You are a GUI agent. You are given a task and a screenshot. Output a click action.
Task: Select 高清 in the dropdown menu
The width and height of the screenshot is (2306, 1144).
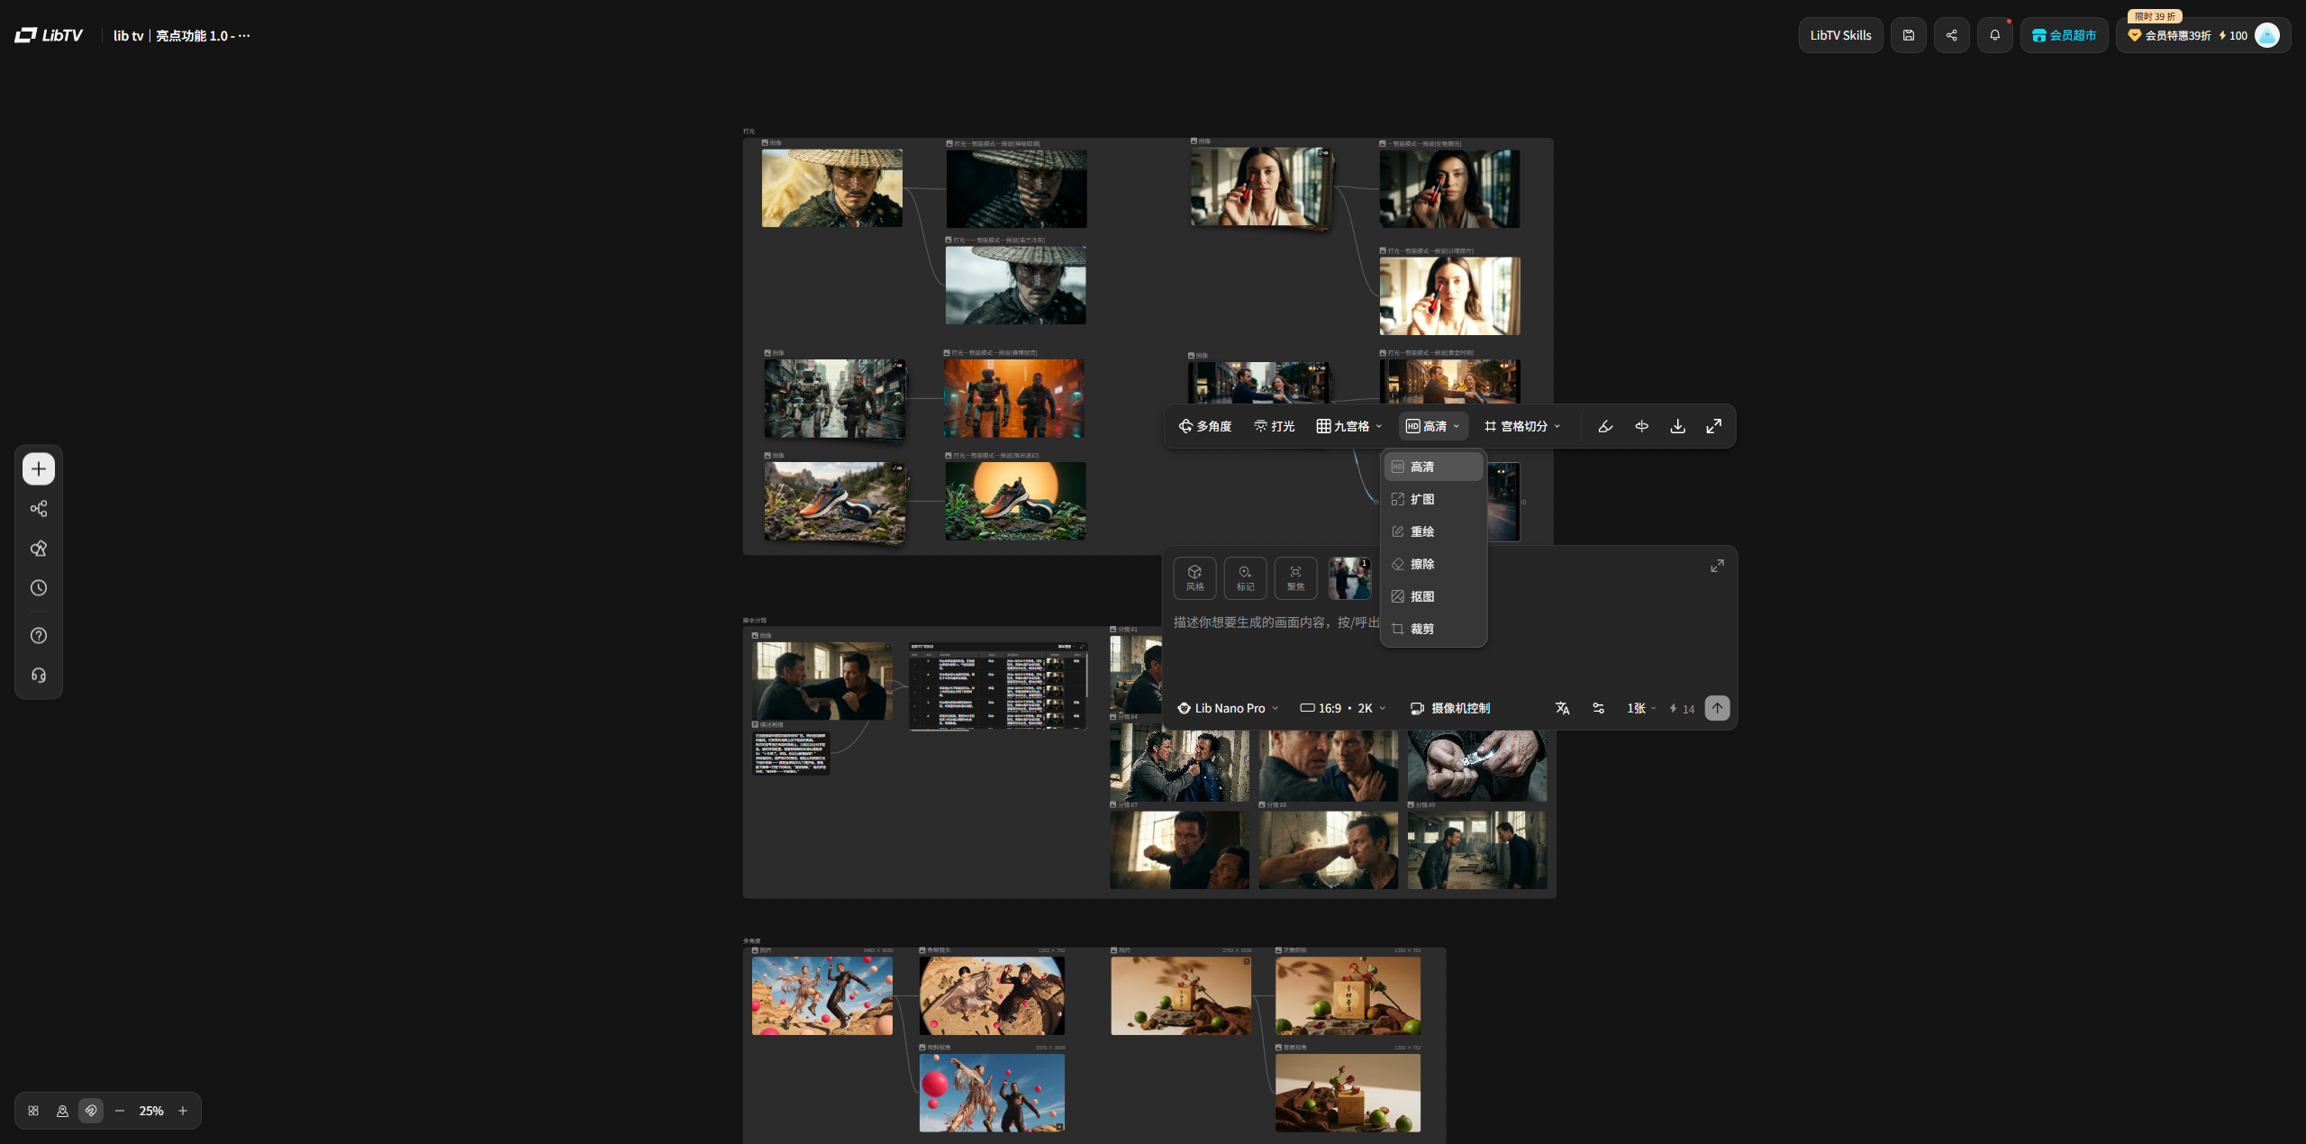pos(1433,467)
